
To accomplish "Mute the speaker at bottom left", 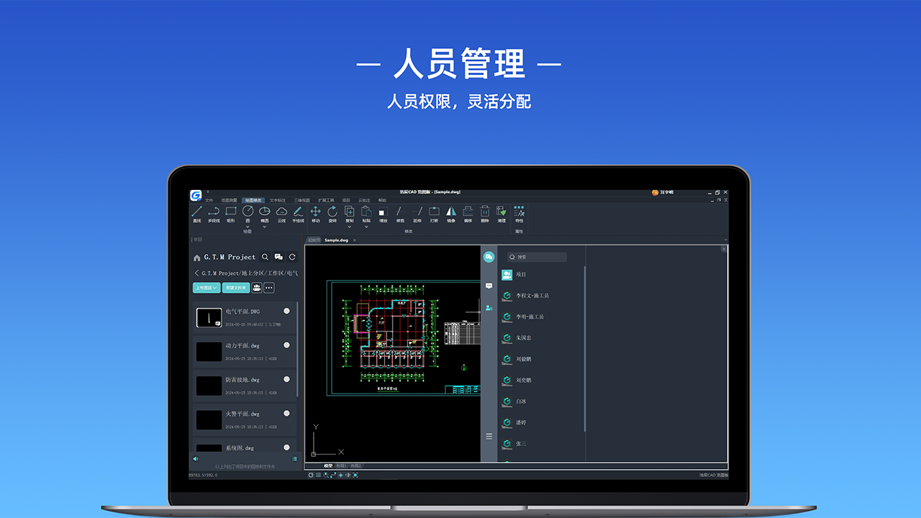I will pyautogui.click(x=194, y=458).
